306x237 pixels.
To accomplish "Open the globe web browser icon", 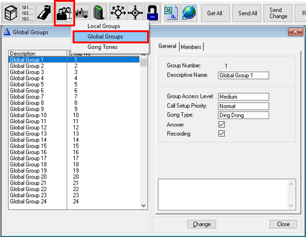I will (189, 13).
